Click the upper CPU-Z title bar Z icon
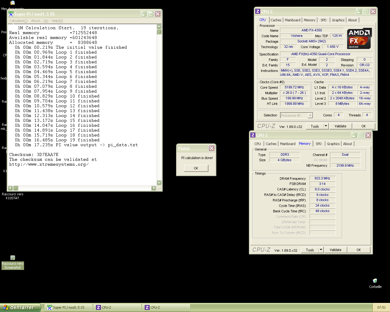 [x=258, y=11]
